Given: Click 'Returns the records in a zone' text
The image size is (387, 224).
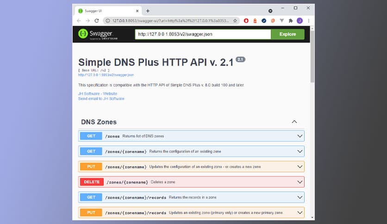Looking at the screenshot, I should [x=193, y=197].
